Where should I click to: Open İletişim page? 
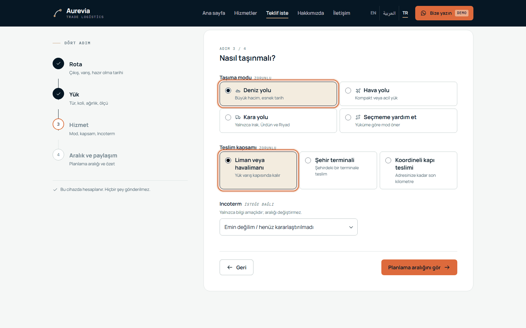coord(342,13)
